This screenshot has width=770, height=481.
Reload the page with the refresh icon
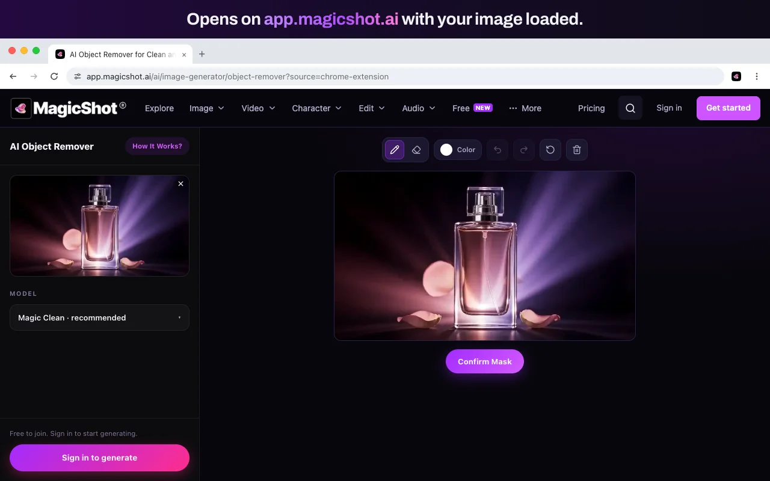(54, 76)
